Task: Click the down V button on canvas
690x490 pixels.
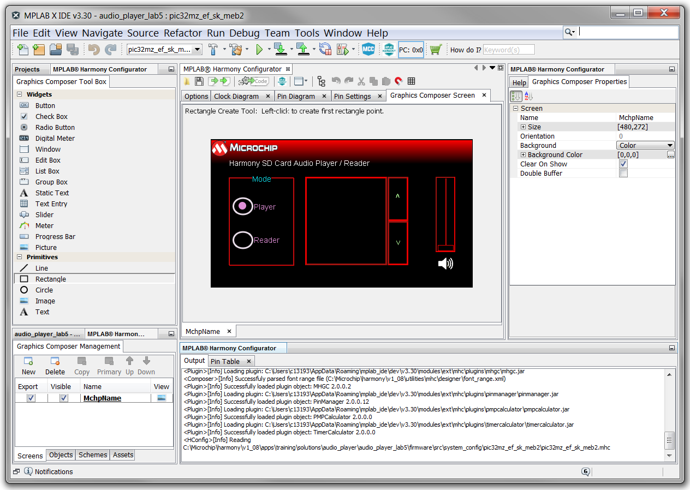Action: pos(398,243)
